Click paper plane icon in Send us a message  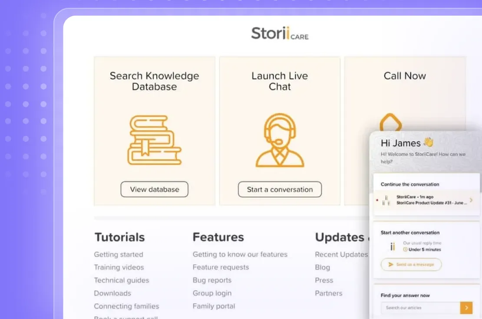coord(391,264)
